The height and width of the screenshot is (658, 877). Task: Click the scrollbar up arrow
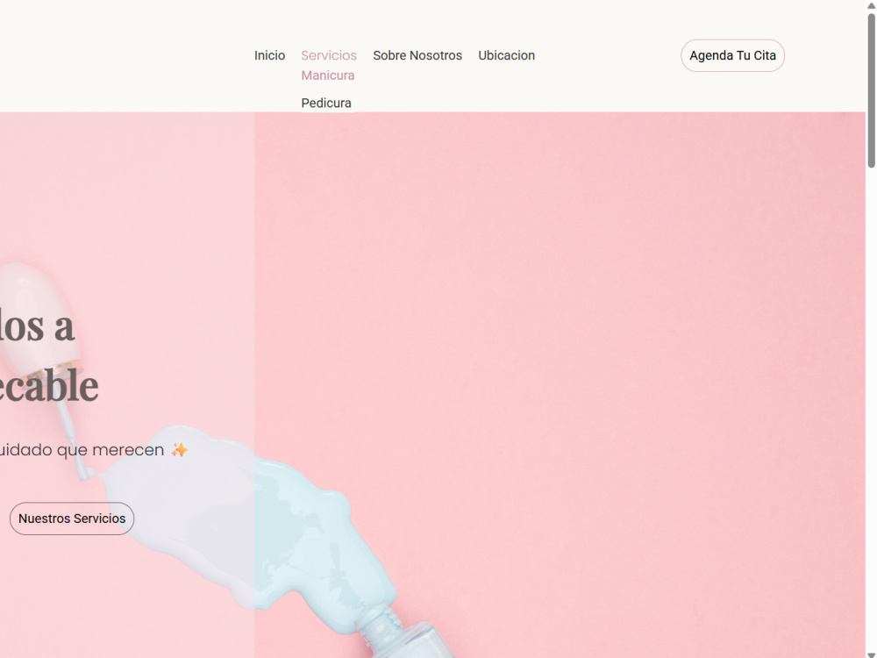coord(872,5)
